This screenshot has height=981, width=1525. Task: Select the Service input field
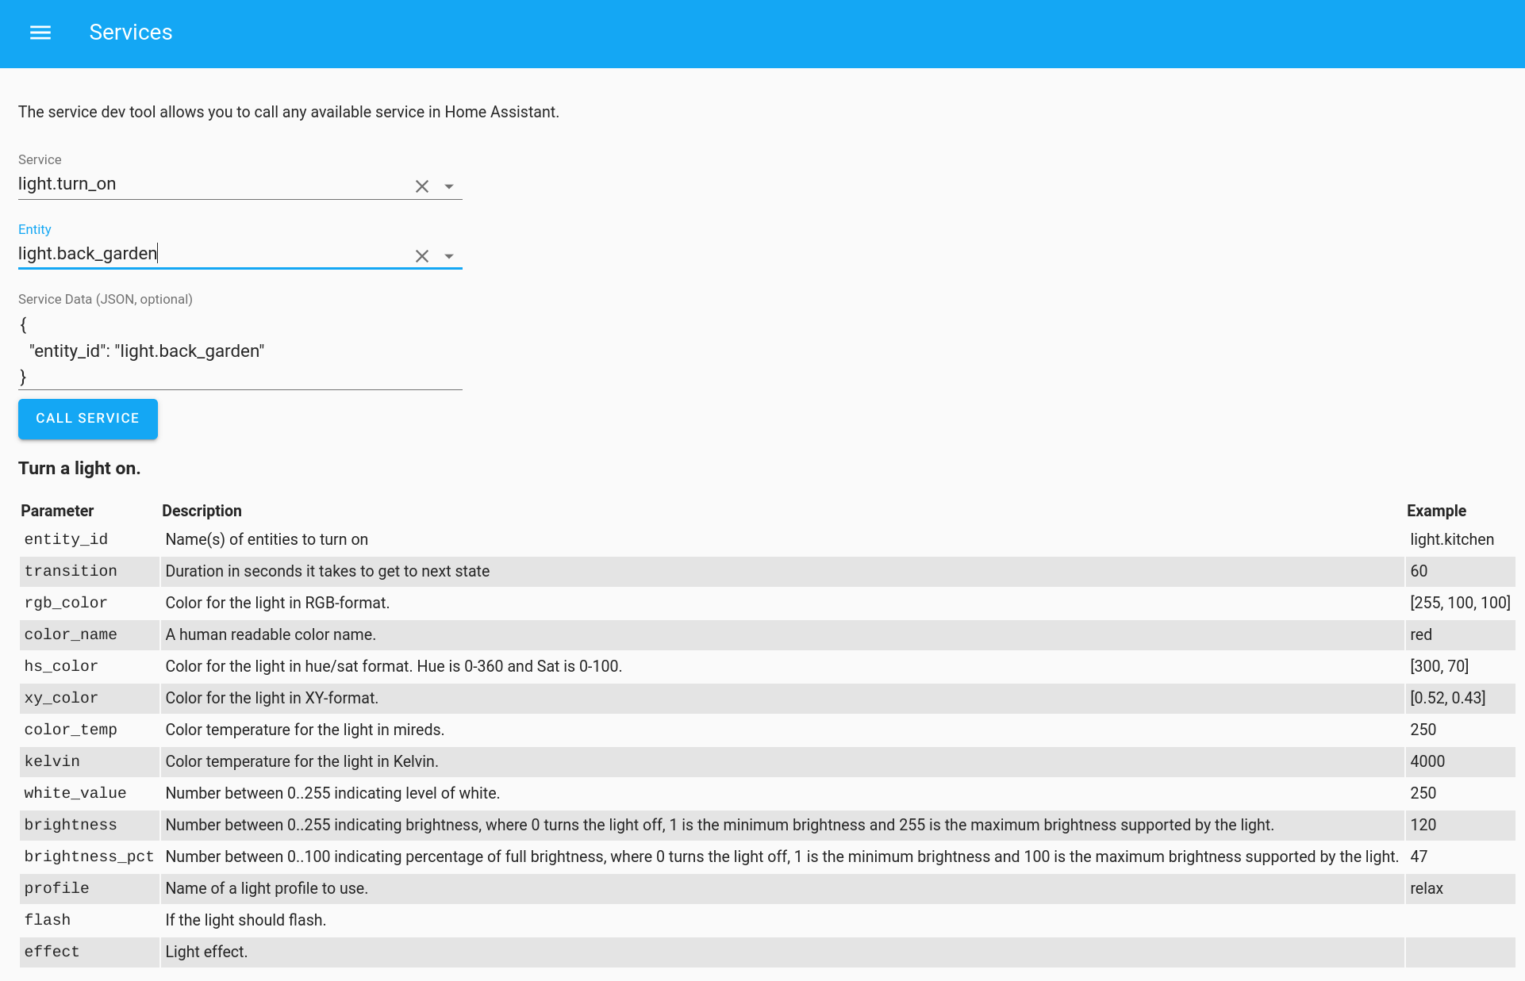click(x=198, y=183)
